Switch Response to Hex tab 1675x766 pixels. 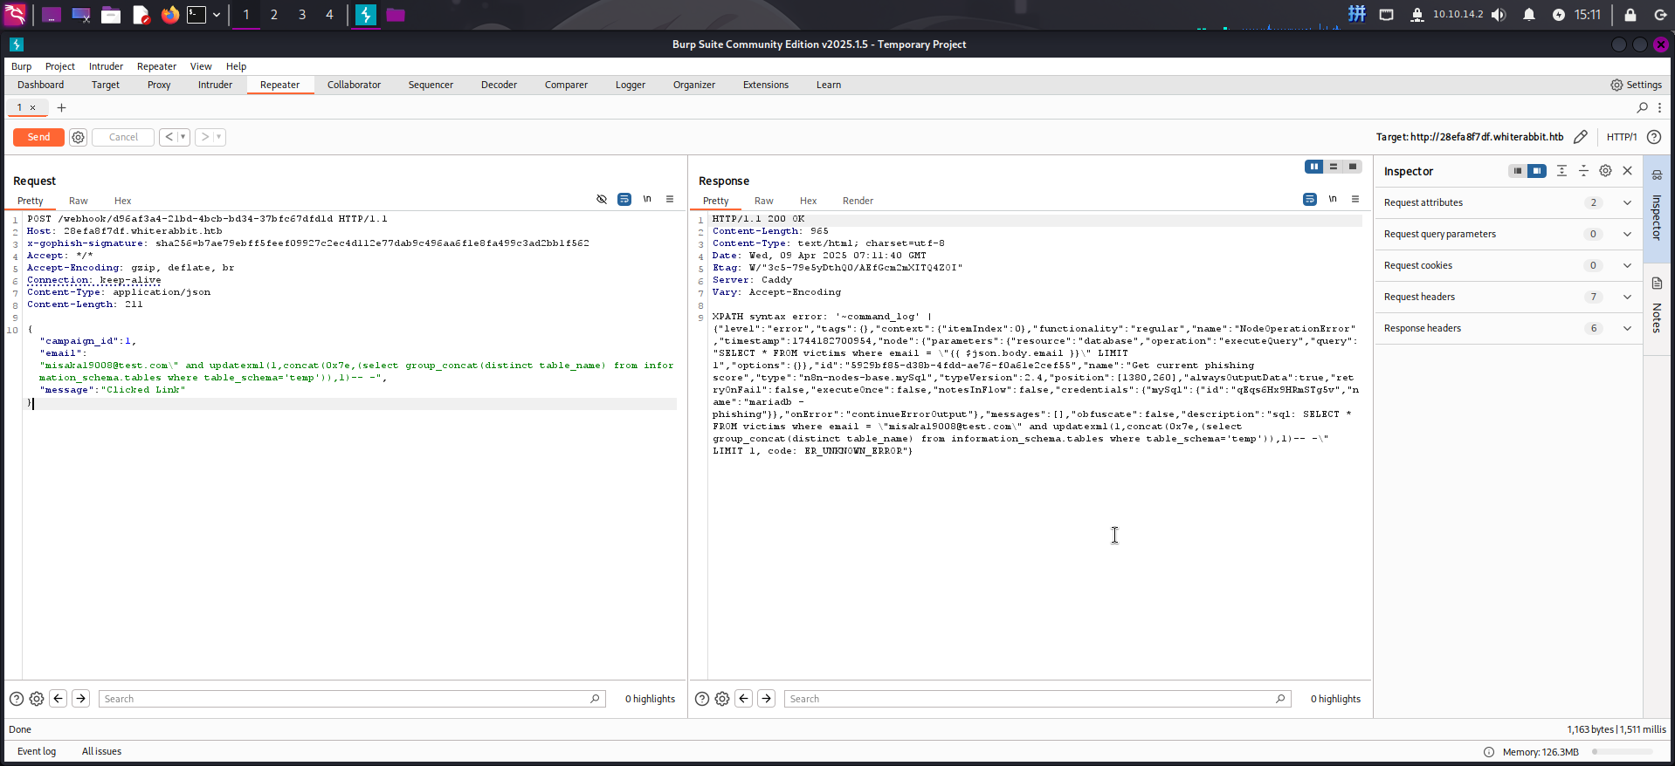[x=809, y=201]
